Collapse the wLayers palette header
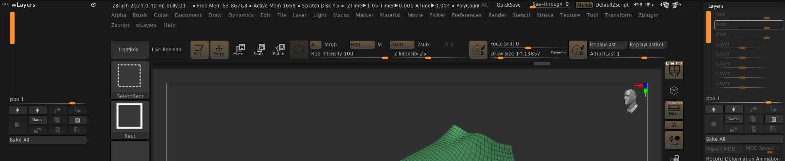This screenshot has height=161, width=785. point(23,5)
